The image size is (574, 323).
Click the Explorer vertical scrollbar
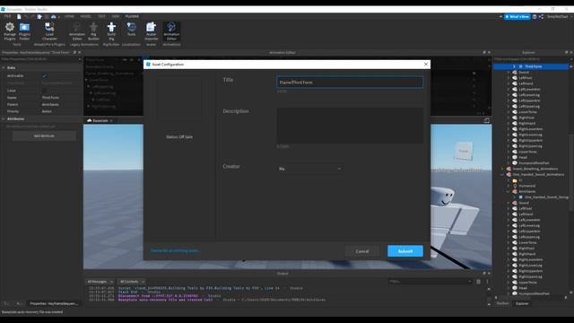(x=571, y=172)
